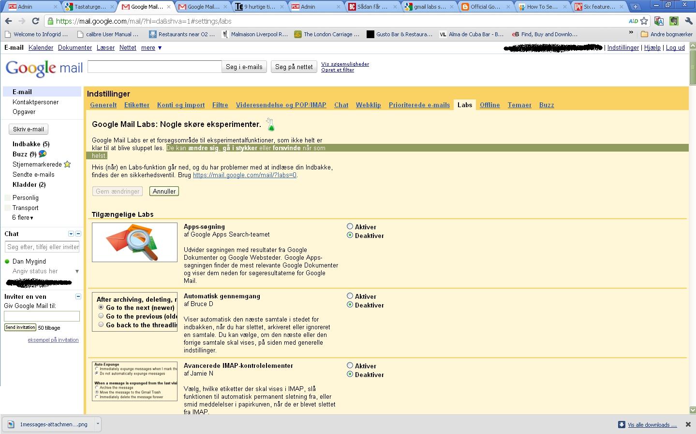Image resolution: width=696 pixels, height=434 pixels.
Task: Open the Log ud link
Action: pos(675,48)
